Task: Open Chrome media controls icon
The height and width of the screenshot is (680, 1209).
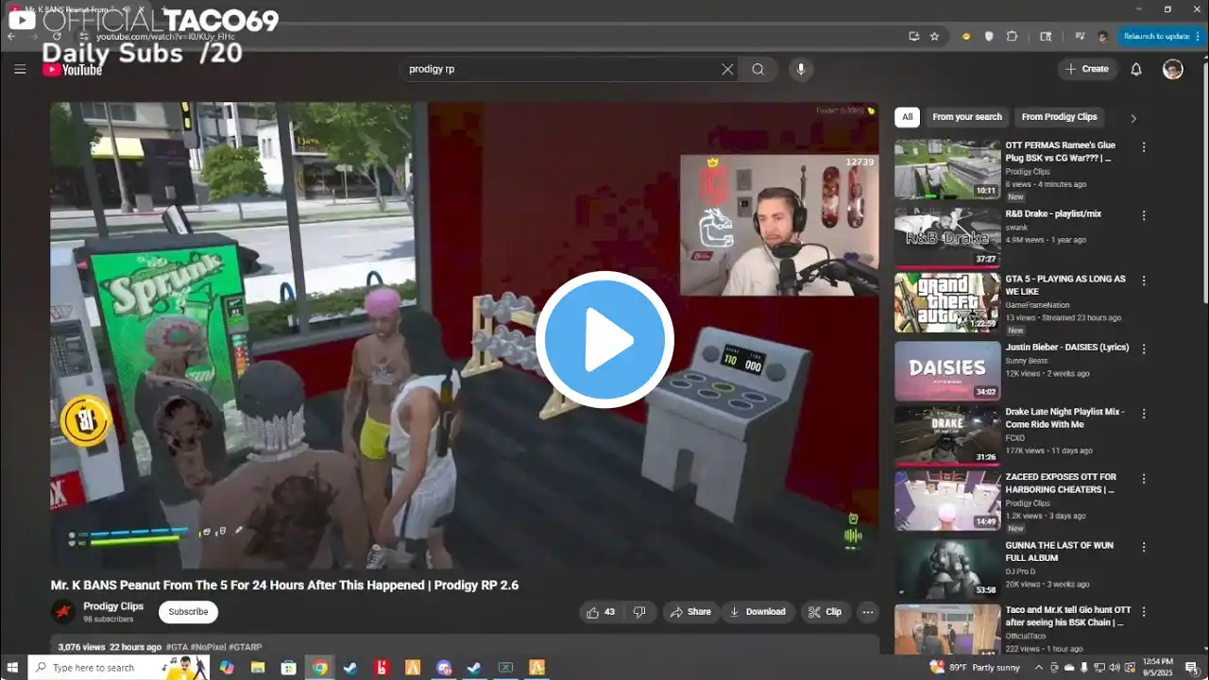Action: point(1079,36)
